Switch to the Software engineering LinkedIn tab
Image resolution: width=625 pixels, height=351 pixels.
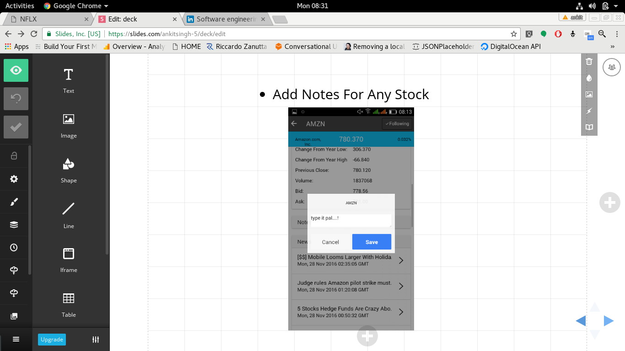(226, 19)
